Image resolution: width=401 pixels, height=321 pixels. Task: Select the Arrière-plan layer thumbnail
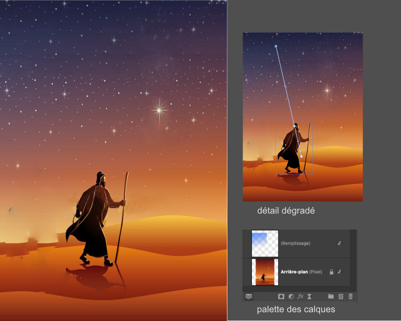click(265, 272)
